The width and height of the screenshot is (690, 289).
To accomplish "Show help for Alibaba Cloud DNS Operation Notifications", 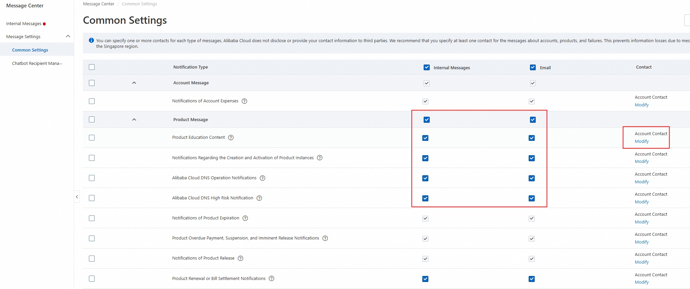I will click(x=262, y=178).
